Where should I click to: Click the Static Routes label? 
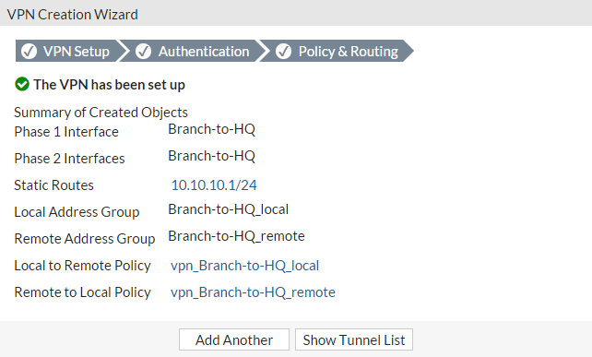click(53, 185)
